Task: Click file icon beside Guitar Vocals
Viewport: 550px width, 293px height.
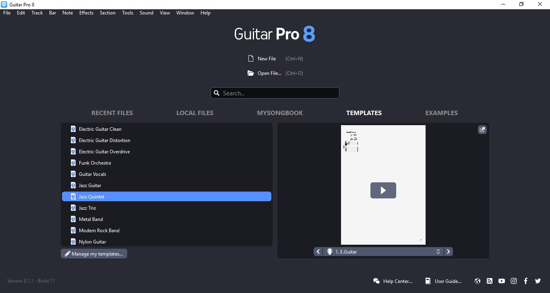Action: tap(73, 174)
